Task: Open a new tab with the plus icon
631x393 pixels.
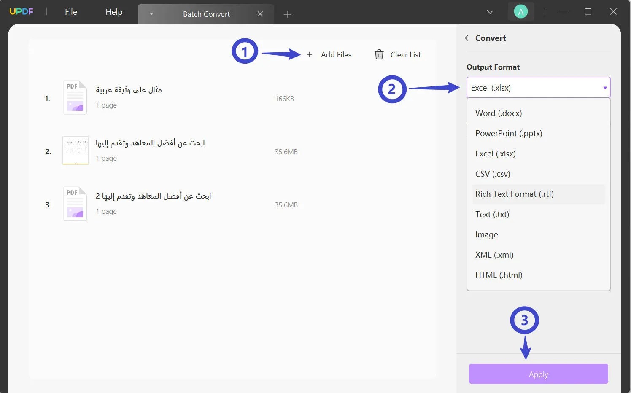Action: pyautogui.click(x=287, y=14)
